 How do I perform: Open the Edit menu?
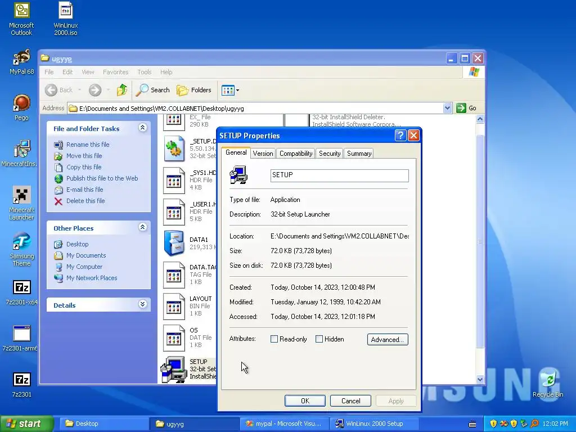click(x=67, y=72)
